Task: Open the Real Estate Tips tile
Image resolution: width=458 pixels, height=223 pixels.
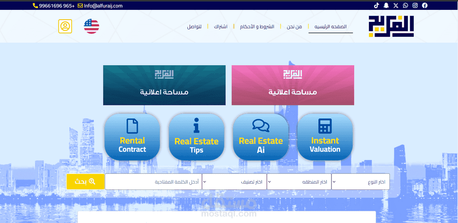Action: (x=196, y=137)
